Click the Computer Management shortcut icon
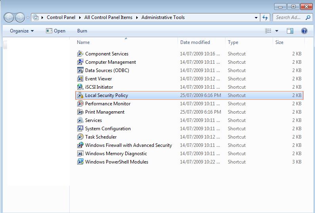315x213 pixels. point(80,62)
